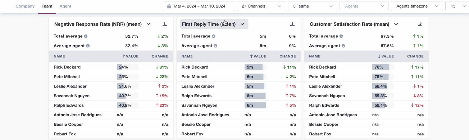
Task: Click info icon beside NRR Average agent
Action: pyautogui.click(x=88, y=46)
